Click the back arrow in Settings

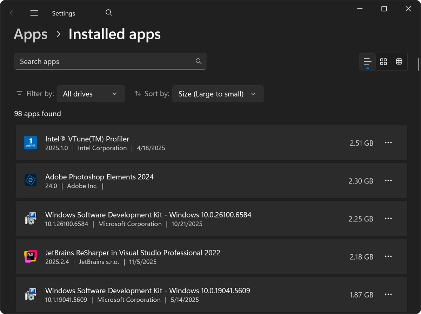(13, 13)
